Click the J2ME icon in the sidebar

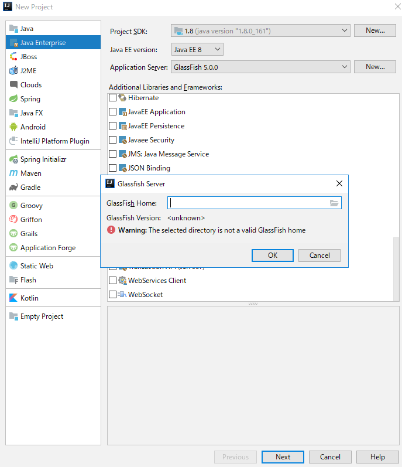pyautogui.click(x=13, y=70)
